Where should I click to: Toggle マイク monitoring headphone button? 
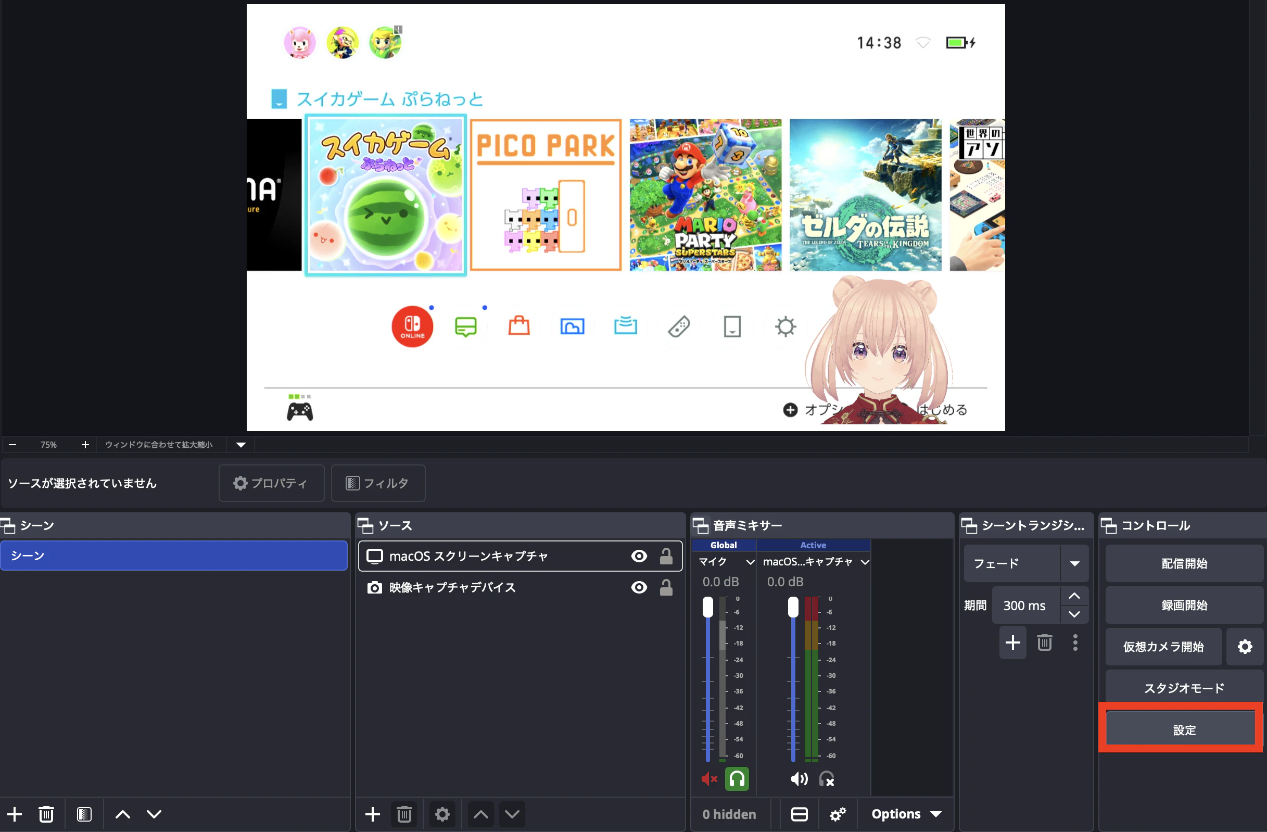pyautogui.click(x=737, y=779)
